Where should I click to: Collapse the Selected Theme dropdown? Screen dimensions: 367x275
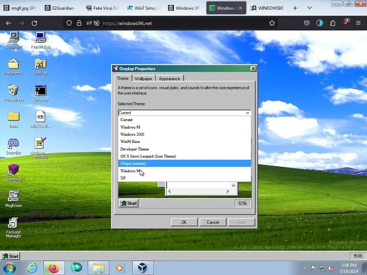(x=248, y=113)
